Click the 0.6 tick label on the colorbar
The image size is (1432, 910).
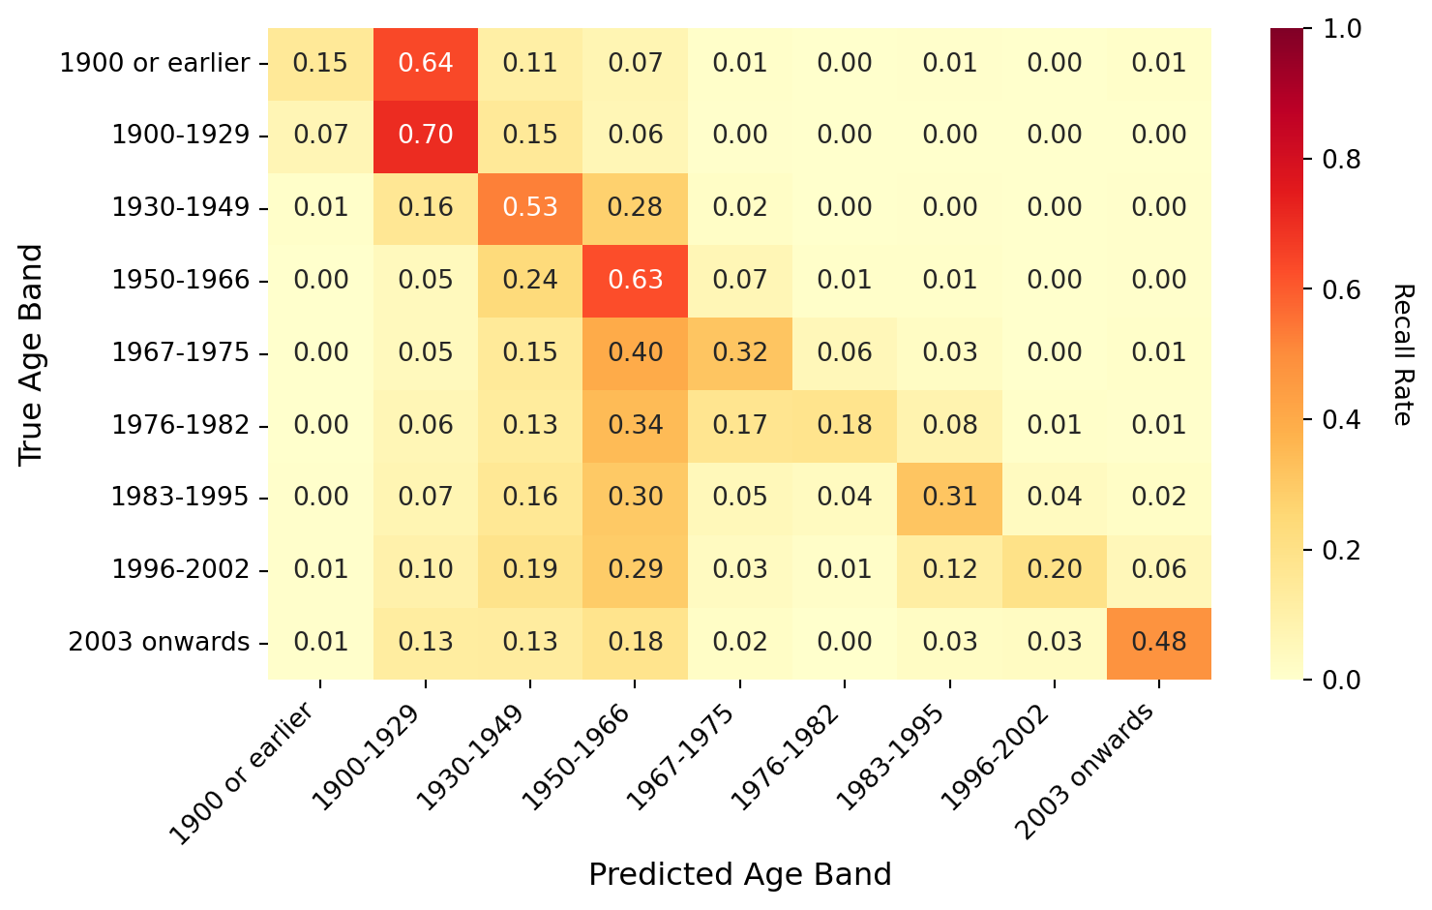click(x=1342, y=290)
